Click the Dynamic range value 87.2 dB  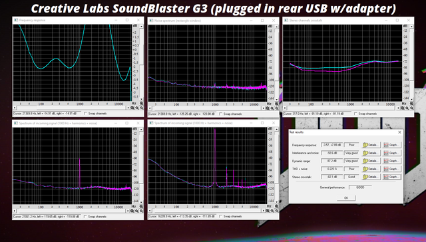(331, 161)
